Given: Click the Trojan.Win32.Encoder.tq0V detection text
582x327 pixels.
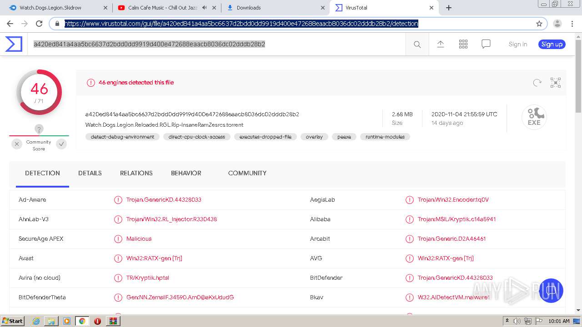Looking at the screenshot, I should [x=453, y=200].
